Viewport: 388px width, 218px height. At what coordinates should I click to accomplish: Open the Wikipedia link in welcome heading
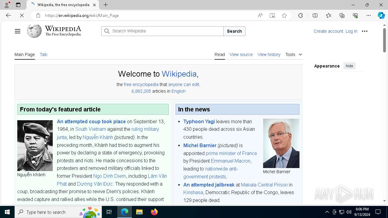tap(179, 74)
